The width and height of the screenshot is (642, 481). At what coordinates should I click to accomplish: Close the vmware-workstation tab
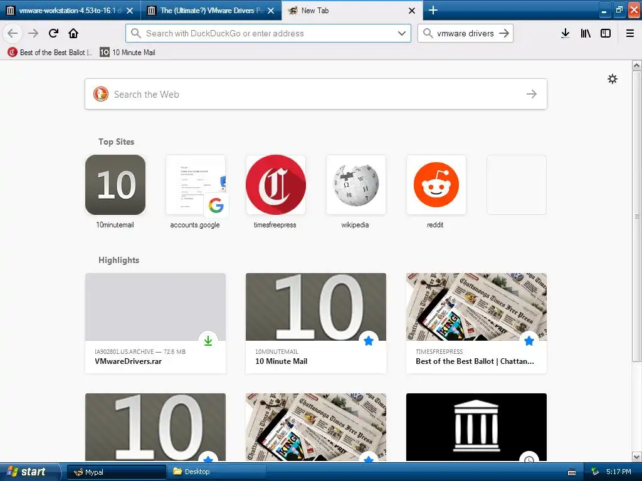[130, 11]
